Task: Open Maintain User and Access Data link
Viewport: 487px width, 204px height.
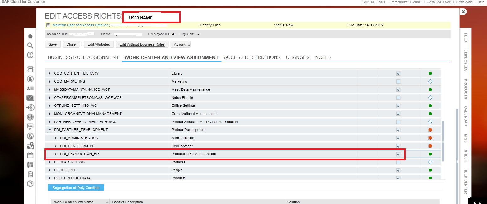Action: (x=82, y=25)
